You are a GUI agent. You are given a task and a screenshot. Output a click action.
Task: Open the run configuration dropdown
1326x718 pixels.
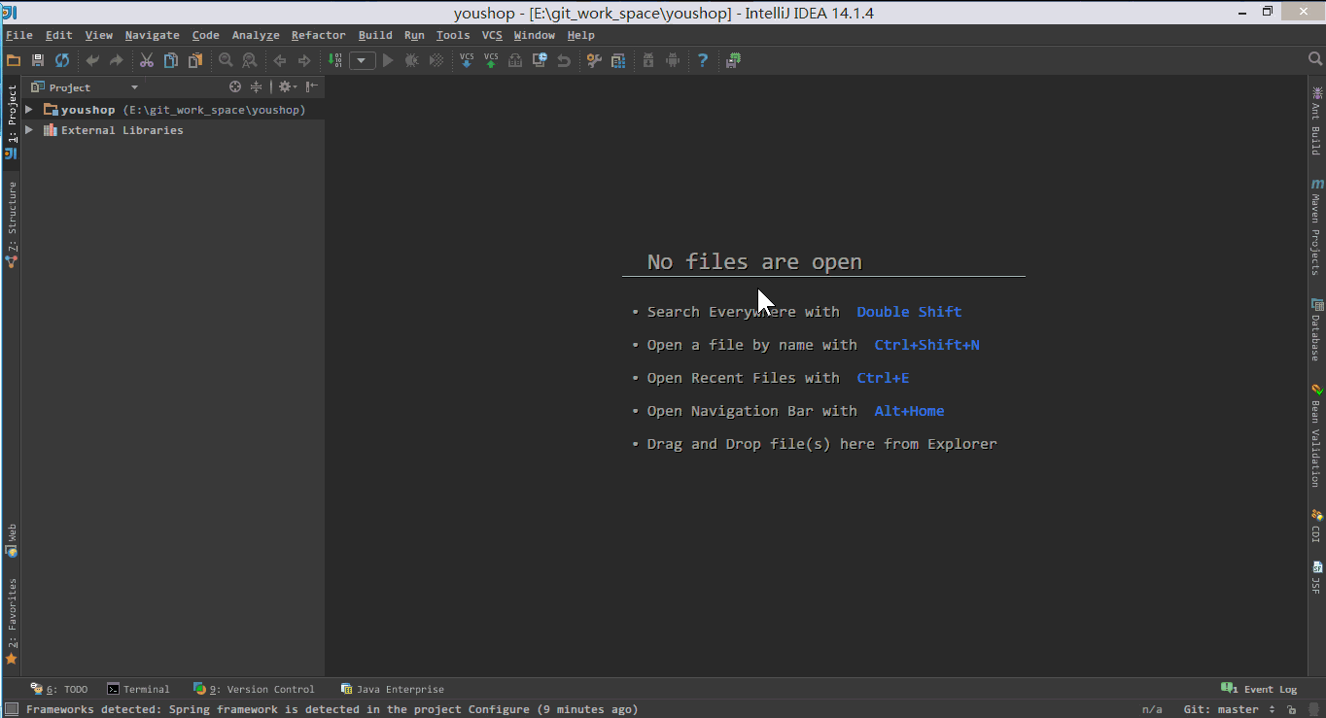coord(362,60)
